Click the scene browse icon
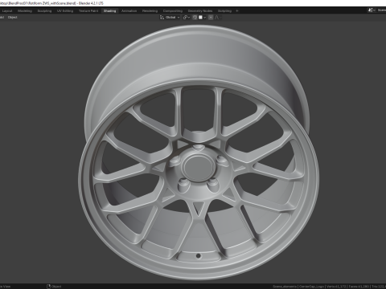 pyautogui.click(x=372, y=10)
